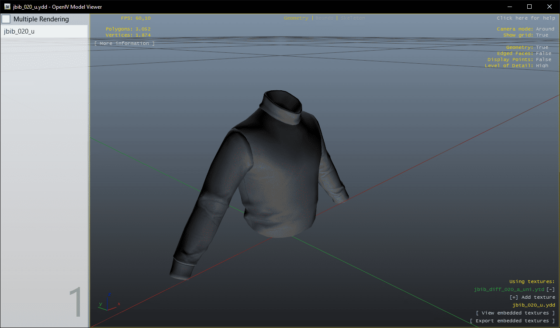Enable the Multiple Rendering checkbox

6,19
